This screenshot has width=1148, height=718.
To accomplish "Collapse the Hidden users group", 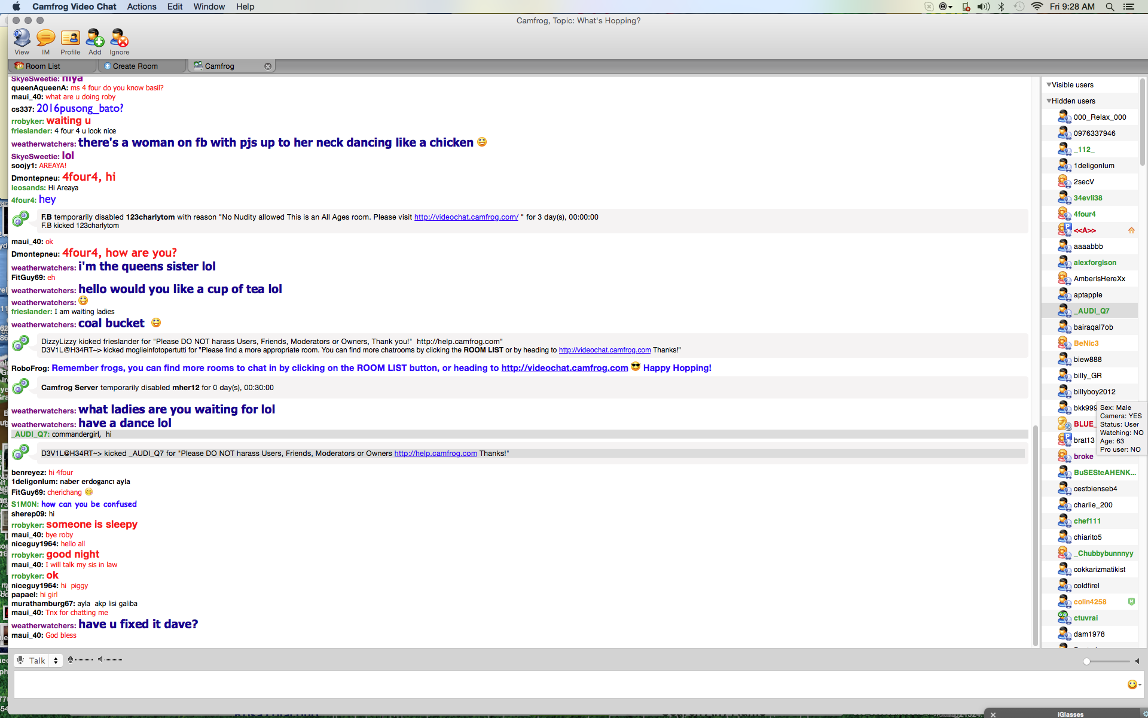I will [1049, 101].
